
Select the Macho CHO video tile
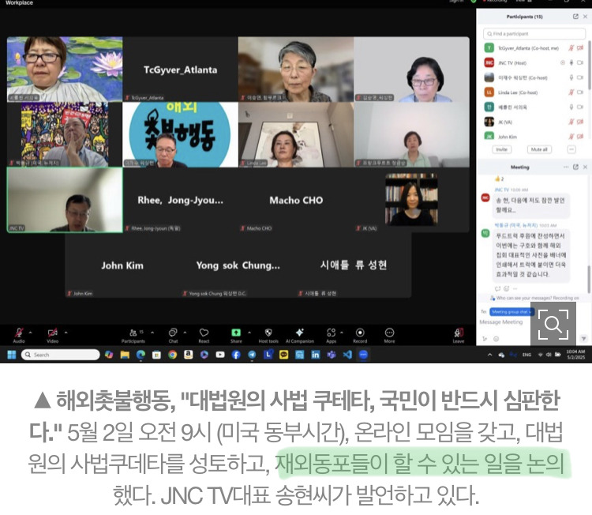point(296,200)
